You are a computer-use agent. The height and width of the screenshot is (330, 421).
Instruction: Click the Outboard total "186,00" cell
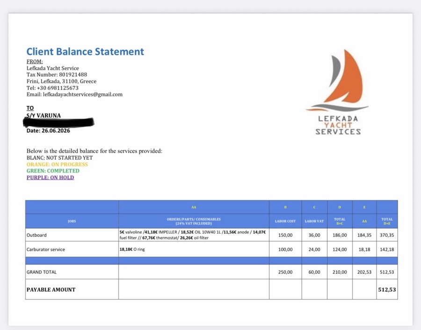click(x=340, y=235)
